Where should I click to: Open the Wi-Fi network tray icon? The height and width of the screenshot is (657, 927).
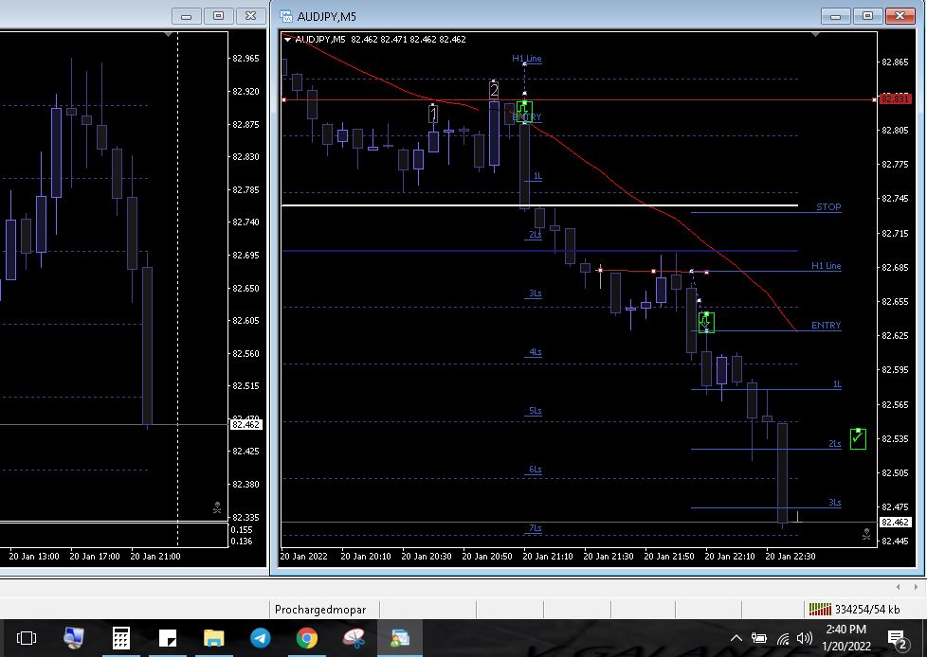click(783, 639)
